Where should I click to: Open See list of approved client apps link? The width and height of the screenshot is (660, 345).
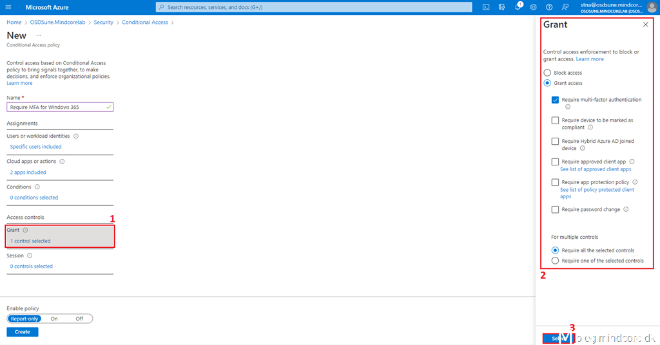pos(596,169)
